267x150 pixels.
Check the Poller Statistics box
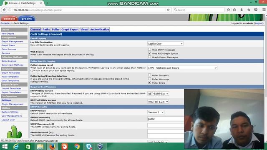[x=149, y=75]
